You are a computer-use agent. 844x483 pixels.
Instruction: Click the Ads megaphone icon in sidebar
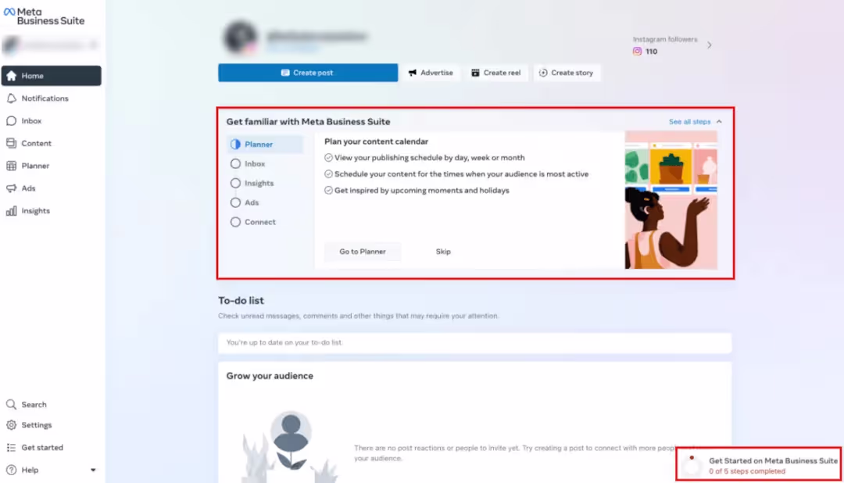click(x=11, y=188)
